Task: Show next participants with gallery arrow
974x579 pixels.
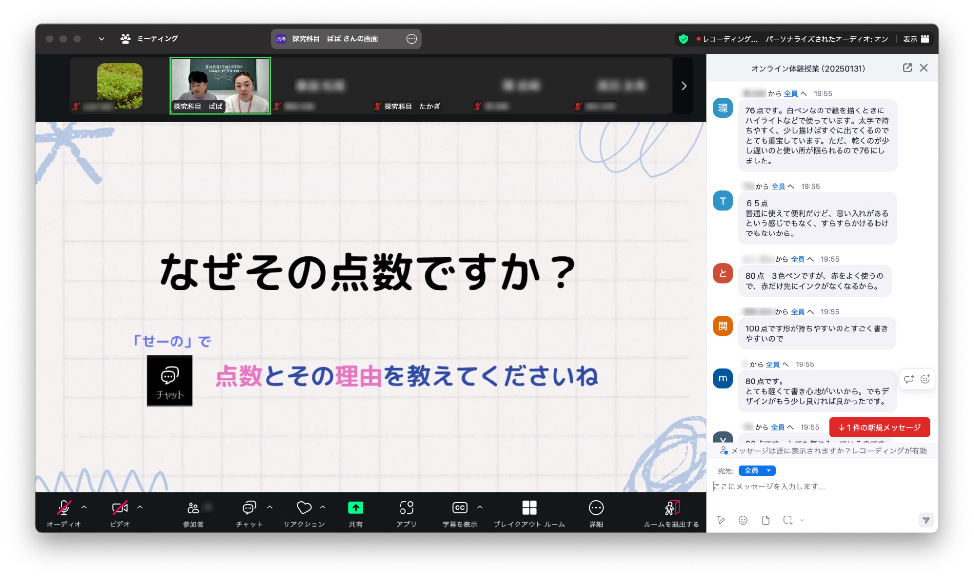Action: pos(684,86)
